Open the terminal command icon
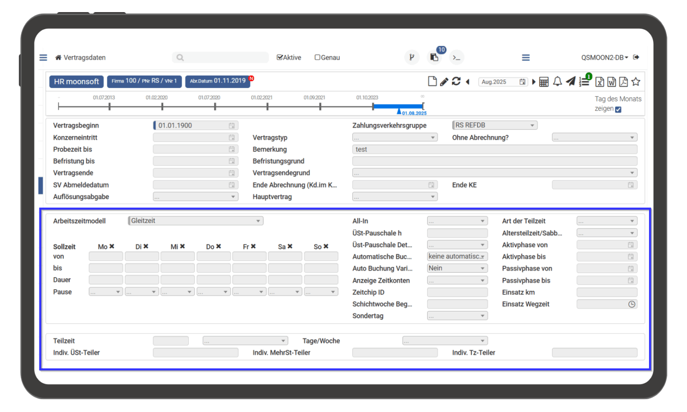 457,57
